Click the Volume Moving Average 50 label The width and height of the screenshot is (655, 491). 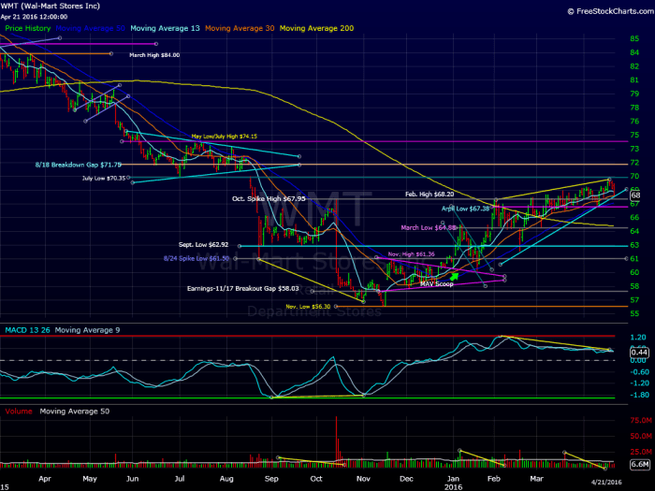click(75, 412)
